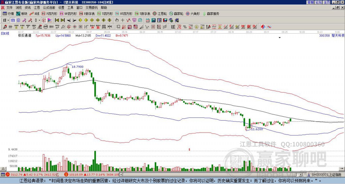This screenshot has width=345, height=184.
Task: Step left with the black arrow
Action: [69, 20]
